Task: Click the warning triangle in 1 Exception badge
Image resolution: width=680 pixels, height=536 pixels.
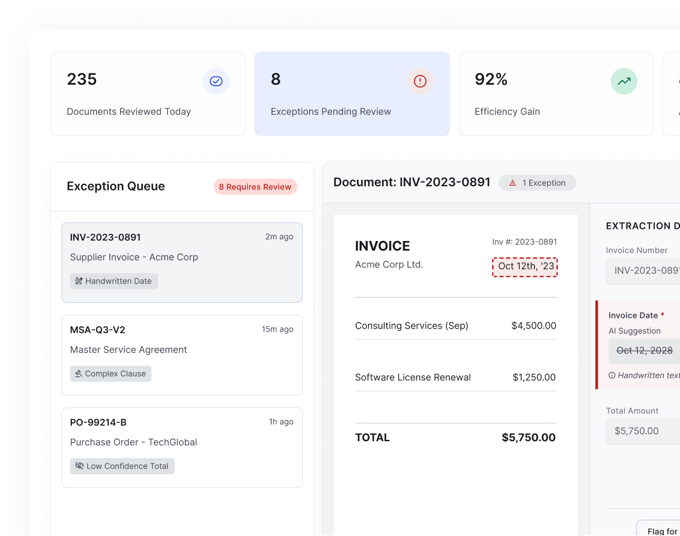Action: pyautogui.click(x=512, y=183)
